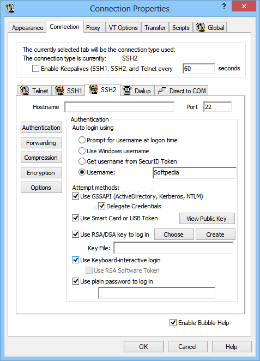Toggle Delegate Credentials checkbox
The image size is (260, 361).
[101, 206]
